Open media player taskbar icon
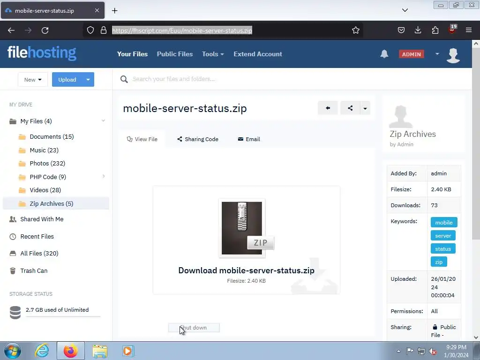The height and width of the screenshot is (360, 480). click(127, 351)
